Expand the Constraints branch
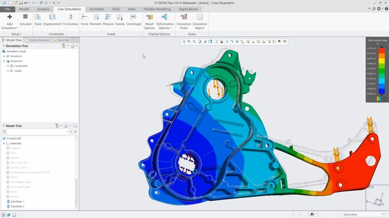The image size is (389, 218). [x=8, y=66]
